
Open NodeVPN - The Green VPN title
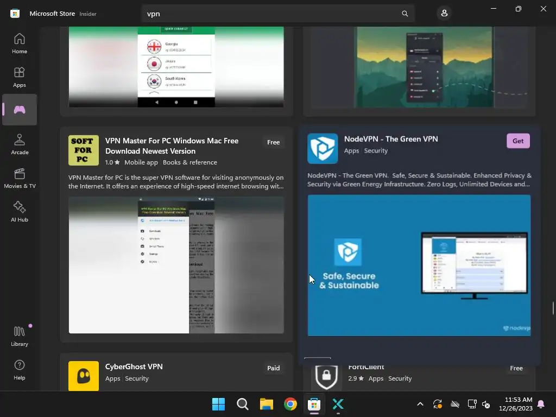tap(391, 139)
